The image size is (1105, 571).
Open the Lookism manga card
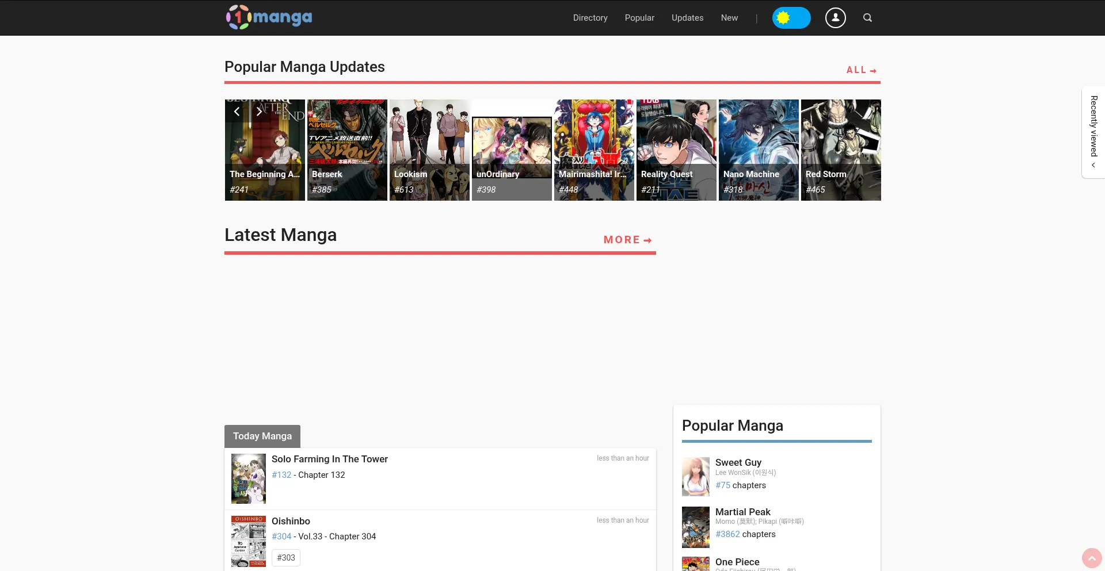(x=429, y=150)
